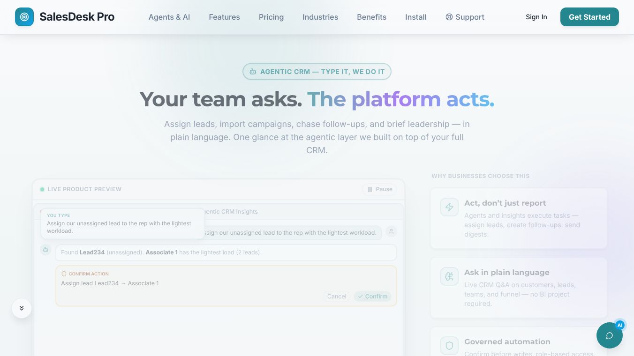Confirm assigning Lead234 to Associate 1
The image size is (634, 356).
point(372,296)
